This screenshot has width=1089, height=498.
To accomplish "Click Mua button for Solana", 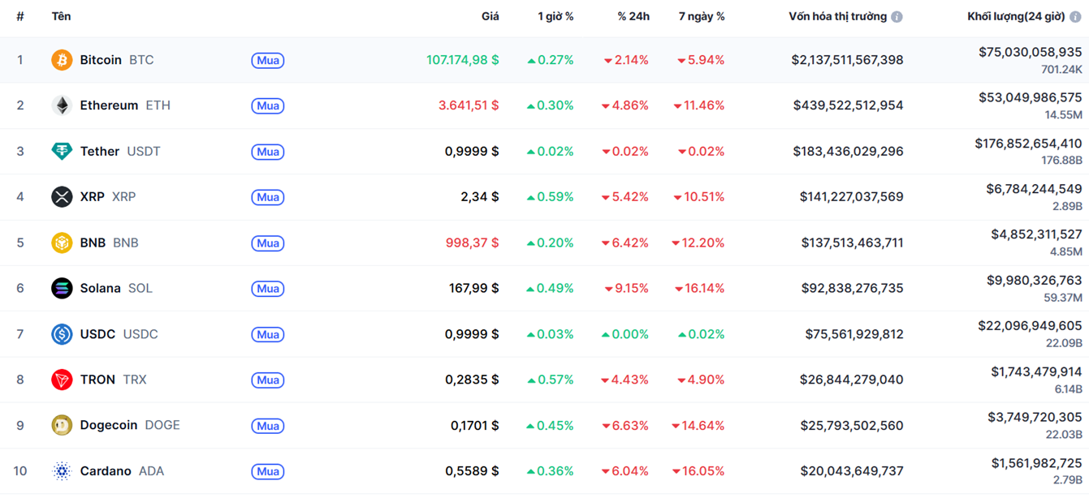I will click(267, 289).
